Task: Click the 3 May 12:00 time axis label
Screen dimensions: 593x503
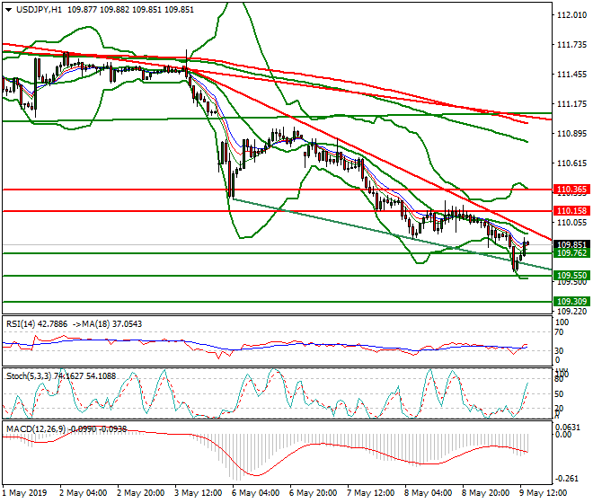Action: pos(199,493)
